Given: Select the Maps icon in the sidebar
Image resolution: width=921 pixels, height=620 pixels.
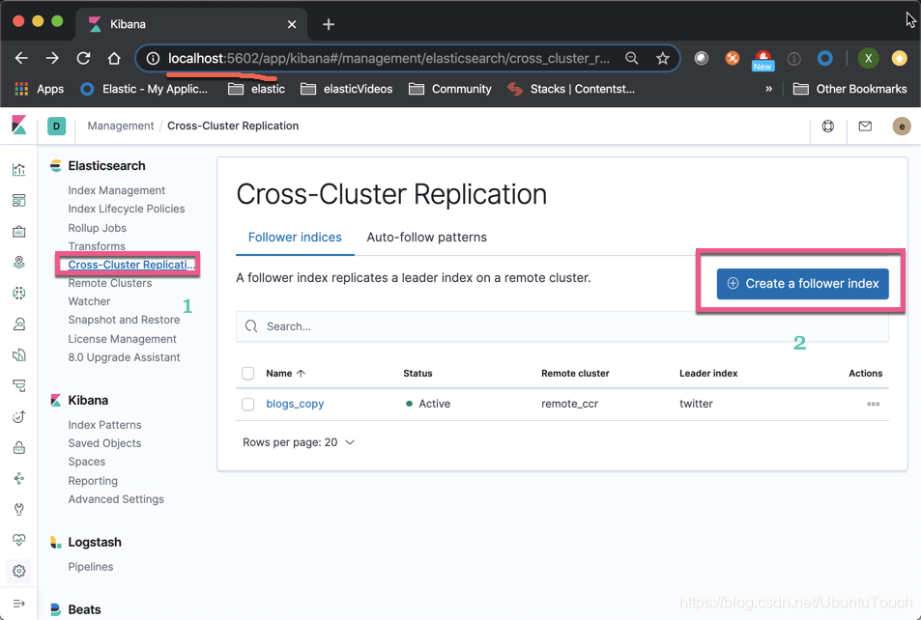Looking at the screenshot, I should [17, 262].
